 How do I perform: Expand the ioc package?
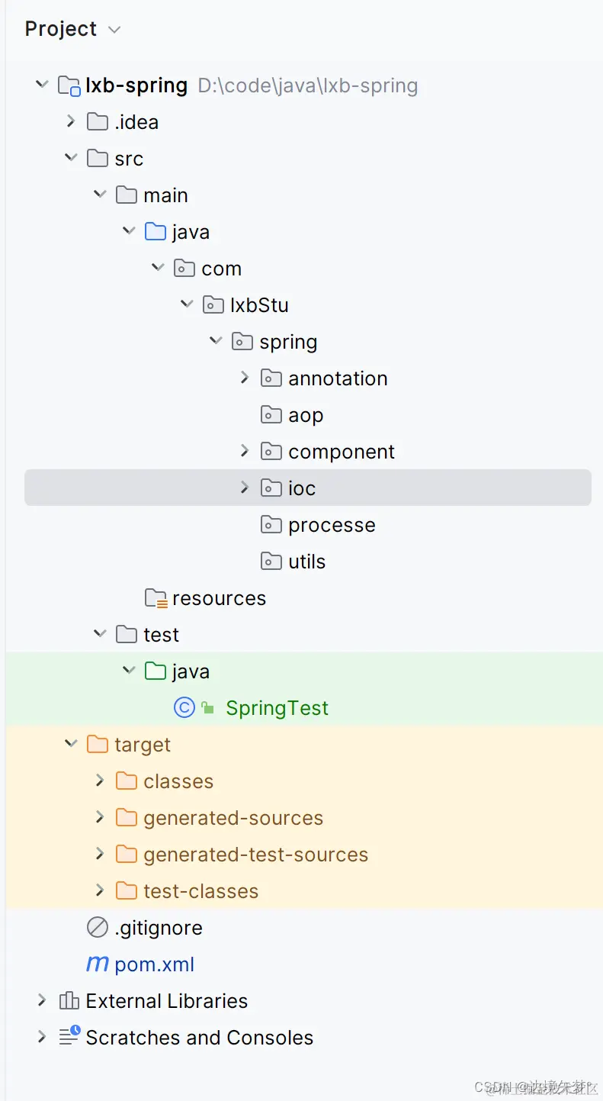[245, 488]
